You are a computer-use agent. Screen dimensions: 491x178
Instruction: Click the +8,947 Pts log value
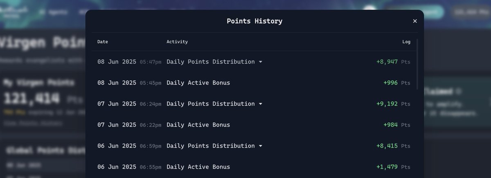[393, 62]
